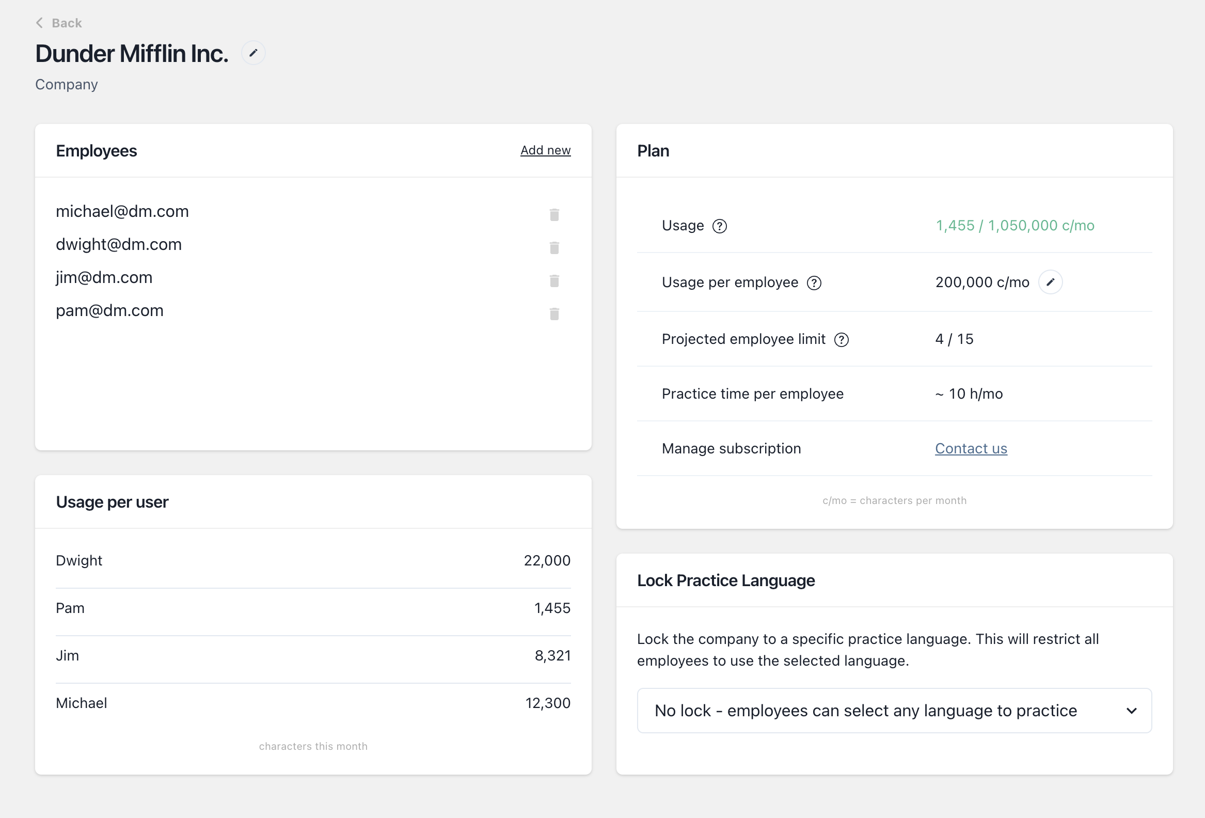The width and height of the screenshot is (1205, 818).
Task: Delete michael@dm.com using its trash icon
Action: coord(554,214)
